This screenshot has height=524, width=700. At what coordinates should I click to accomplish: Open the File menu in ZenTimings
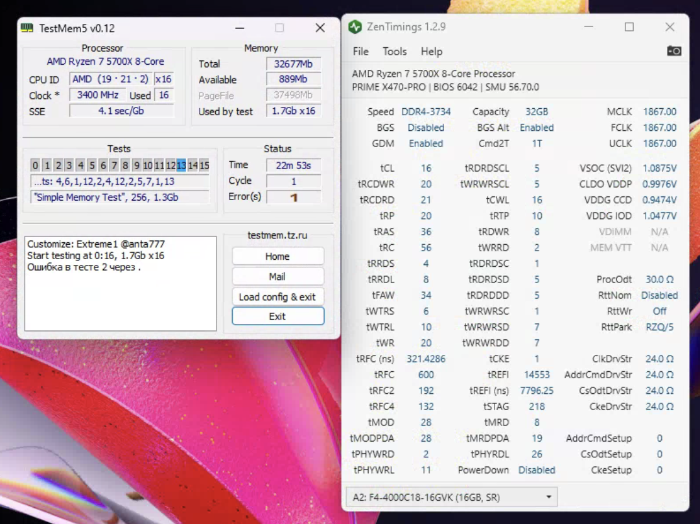[x=361, y=51]
